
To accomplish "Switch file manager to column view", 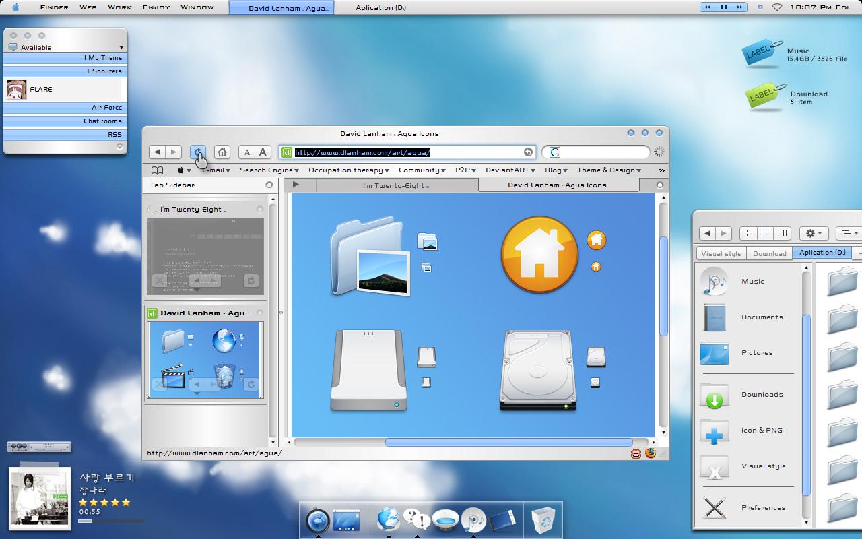I will tap(782, 233).
